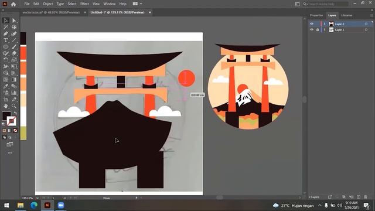Viewport: 375px width, 211px height.
Task: Activate the Width tool
Action: 6,66
